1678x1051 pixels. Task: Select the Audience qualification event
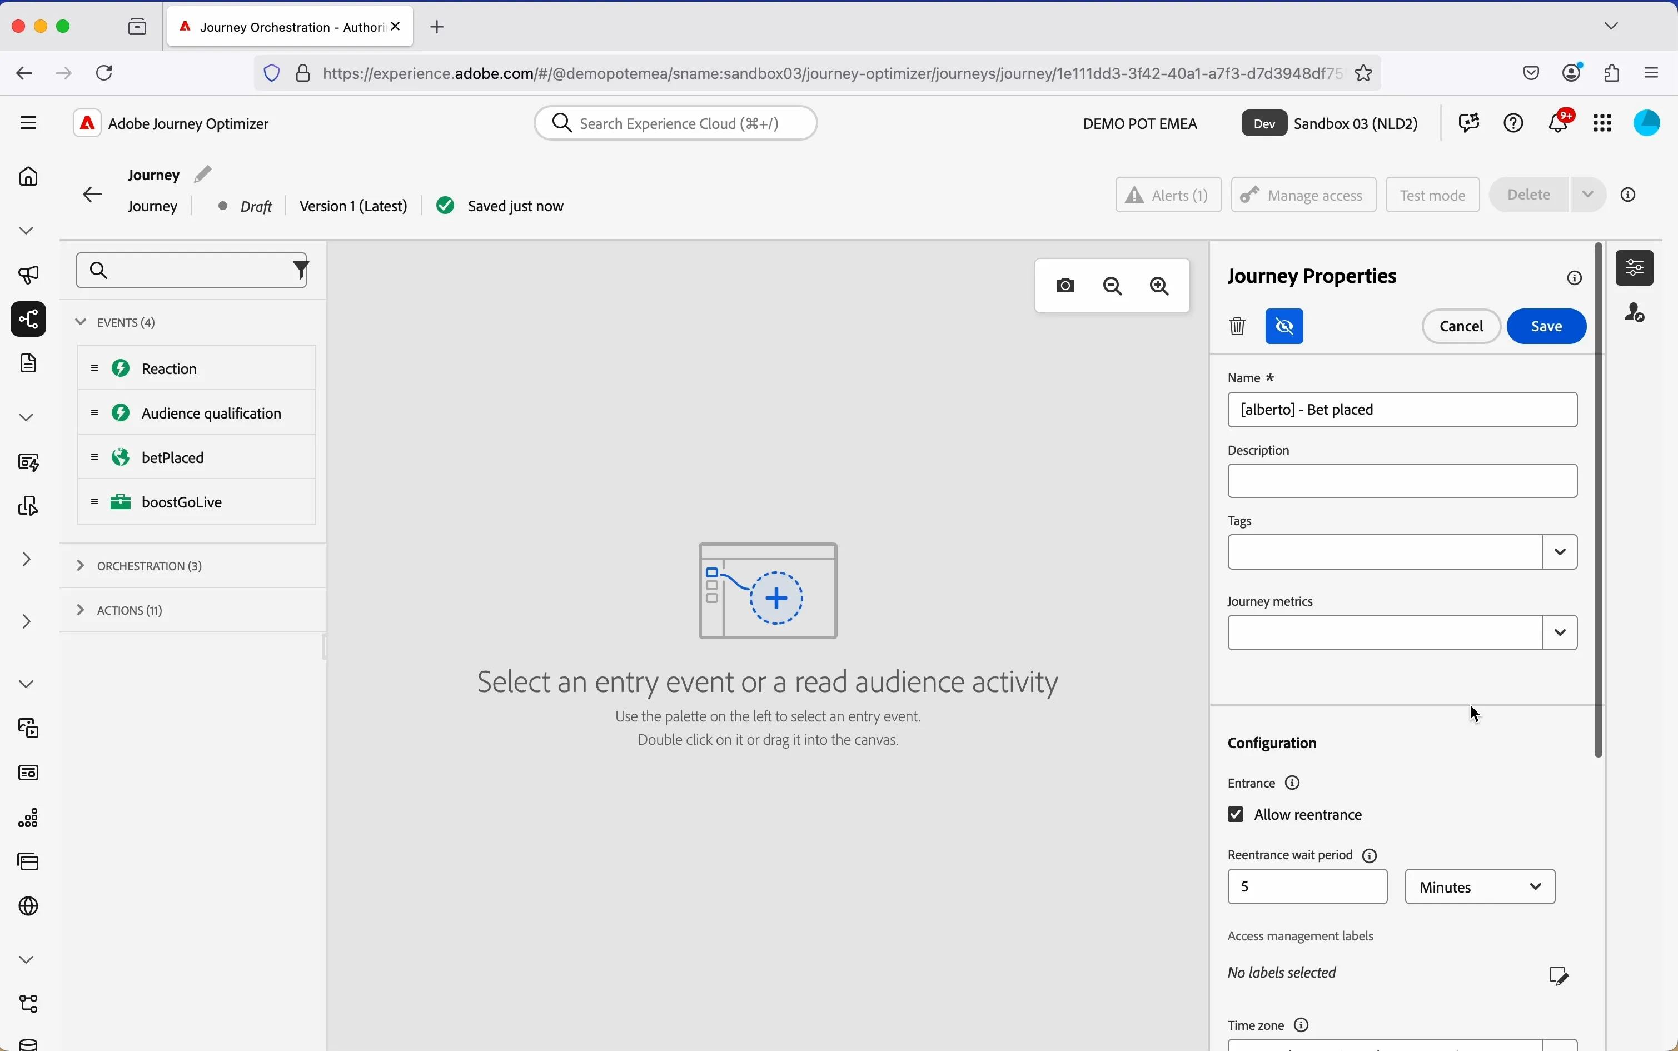(x=197, y=413)
